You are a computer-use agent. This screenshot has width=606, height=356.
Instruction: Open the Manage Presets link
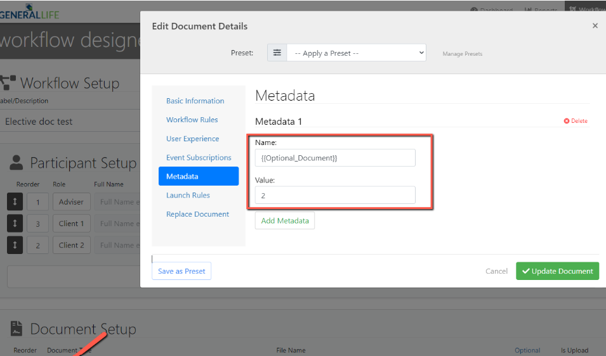pos(462,54)
